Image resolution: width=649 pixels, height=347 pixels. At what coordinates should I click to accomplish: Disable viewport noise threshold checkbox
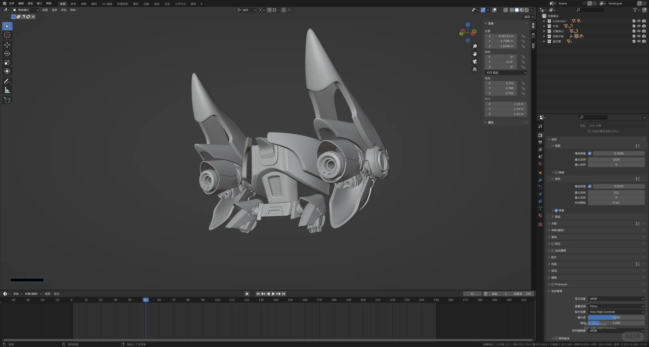coord(590,154)
